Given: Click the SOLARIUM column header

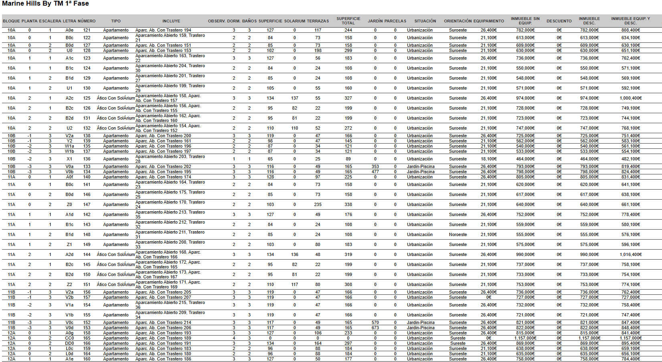Looking at the screenshot, I should pos(295,21).
